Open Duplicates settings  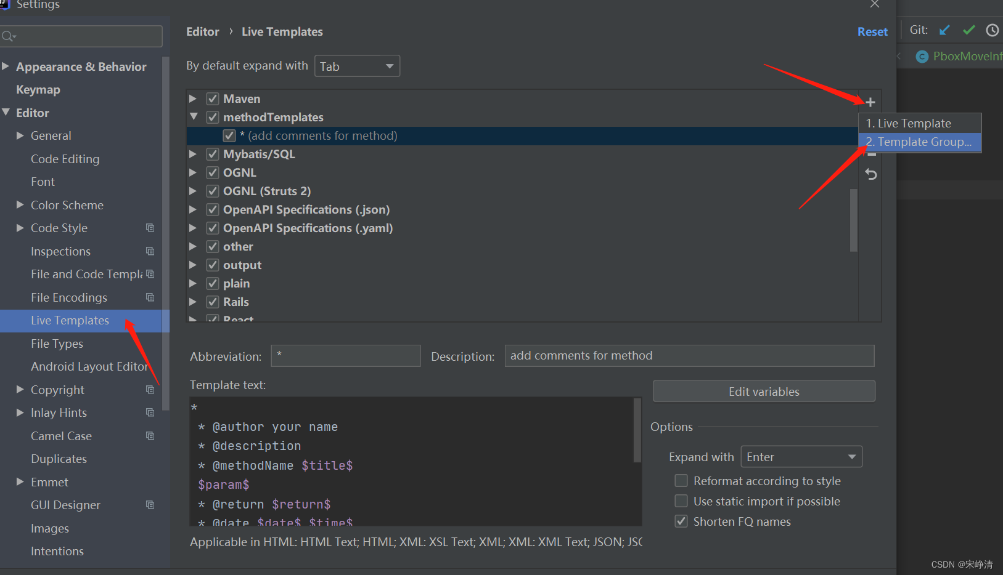(x=59, y=459)
